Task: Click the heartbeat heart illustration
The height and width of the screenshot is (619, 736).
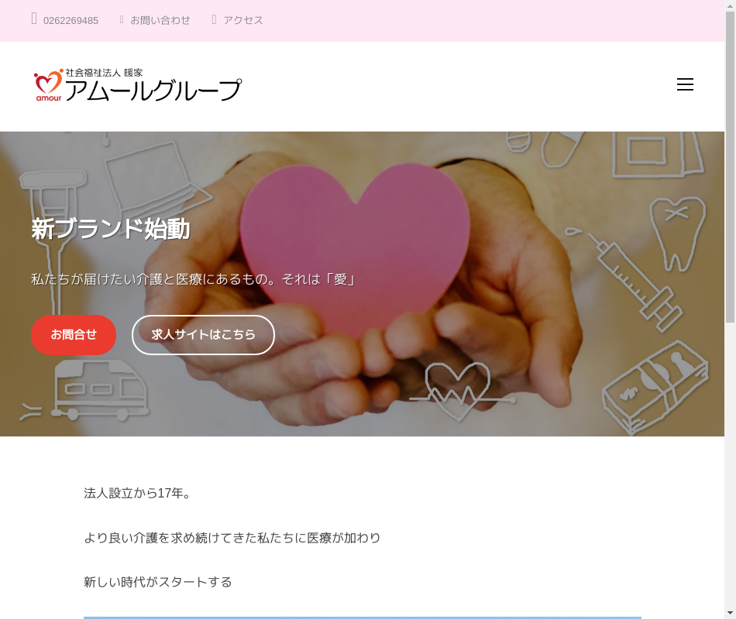Action: (459, 391)
